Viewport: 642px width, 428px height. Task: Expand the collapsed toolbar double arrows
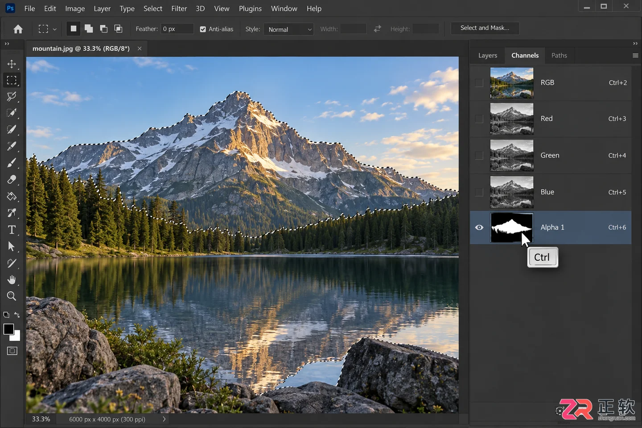tap(7, 44)
